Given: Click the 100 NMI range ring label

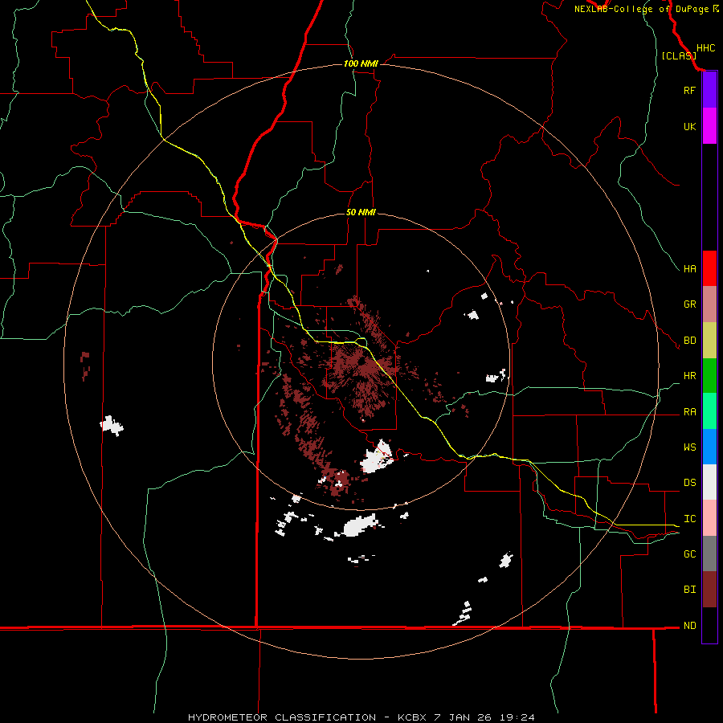Looking at the screenshot, I should click(361, 63).
